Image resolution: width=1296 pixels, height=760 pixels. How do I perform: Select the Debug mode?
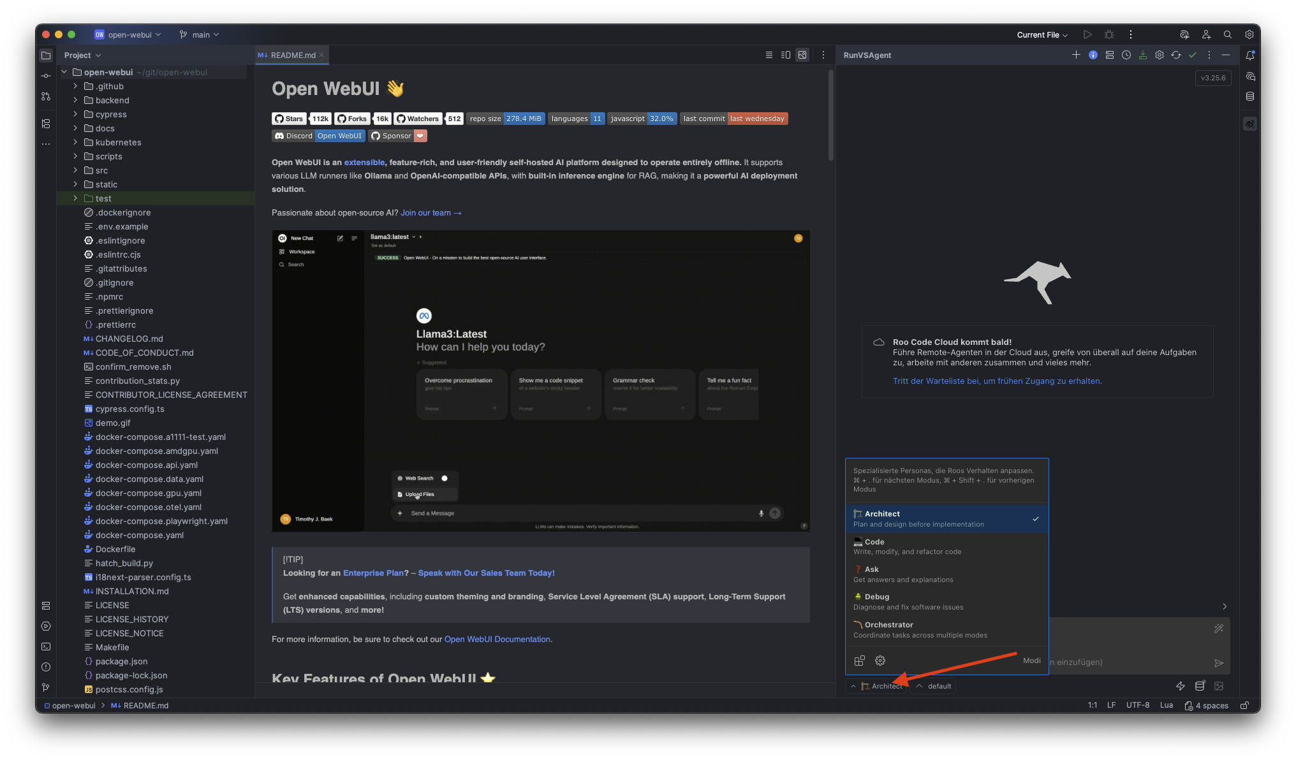tap(946, 602)
